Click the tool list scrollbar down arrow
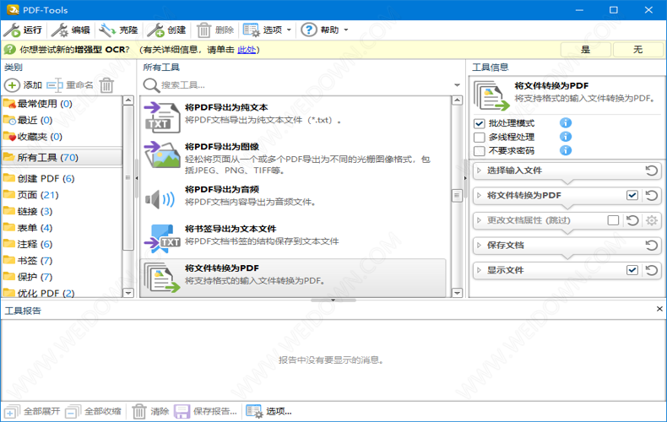The width and height of the screenshot is (667, 422). tap(458, 293)
